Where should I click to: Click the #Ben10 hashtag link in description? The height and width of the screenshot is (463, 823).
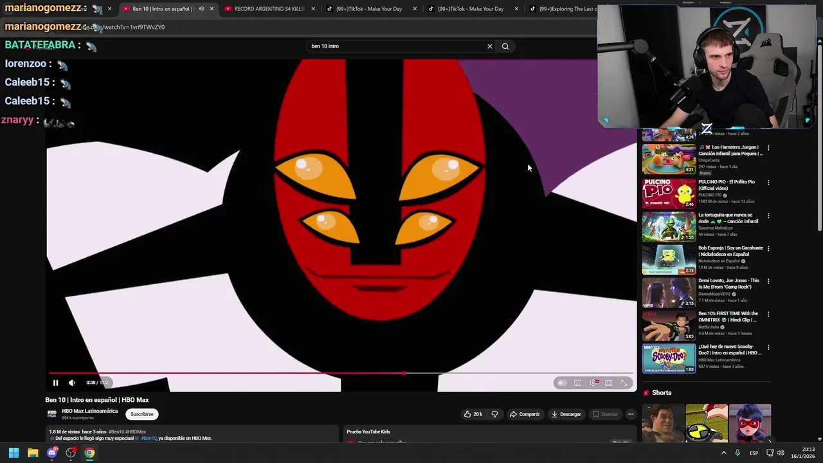click(x=149, y=438)
